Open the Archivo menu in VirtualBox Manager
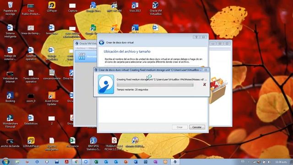The width and height of the screenshot is (293, 165). [81, 48]
